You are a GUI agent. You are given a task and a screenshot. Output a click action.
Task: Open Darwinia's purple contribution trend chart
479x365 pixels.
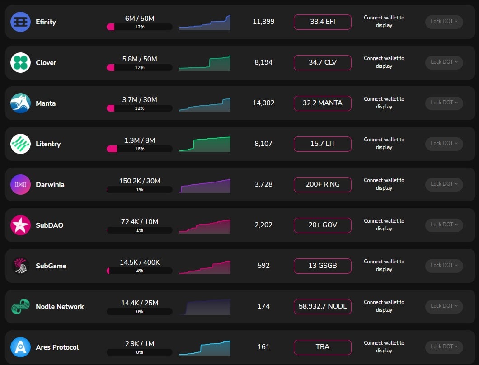pyautogui.click(x=205, y=185)
